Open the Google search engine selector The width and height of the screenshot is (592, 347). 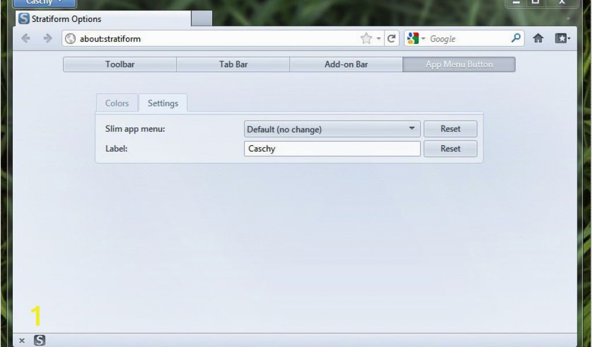pyautogui.click(x=416, y=39)
